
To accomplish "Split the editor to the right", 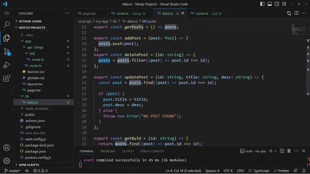I will coord(296,13).
